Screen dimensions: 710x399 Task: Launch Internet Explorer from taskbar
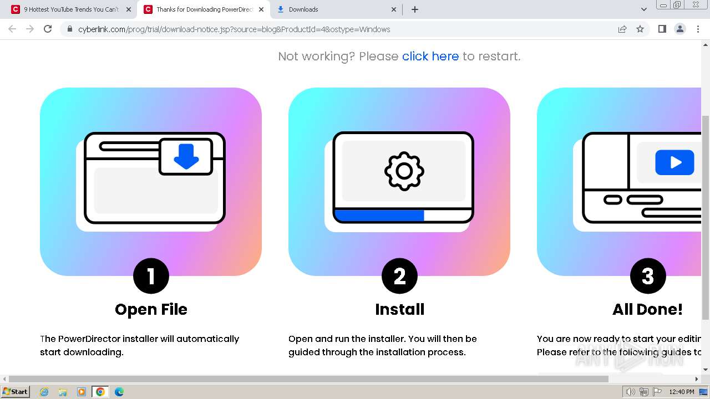click(x=44, y=392)
